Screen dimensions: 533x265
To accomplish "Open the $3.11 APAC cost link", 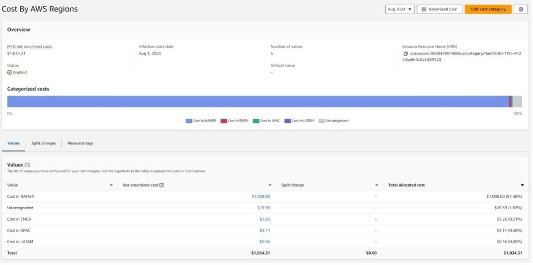I will [265, 230].
